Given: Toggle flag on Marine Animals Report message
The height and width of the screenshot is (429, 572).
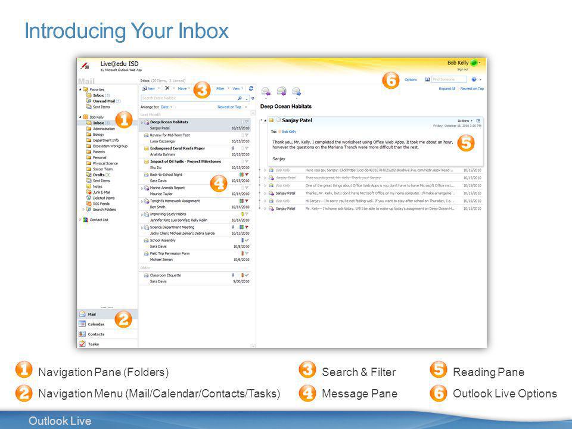Looking at the screenshot, I should 247,188.
